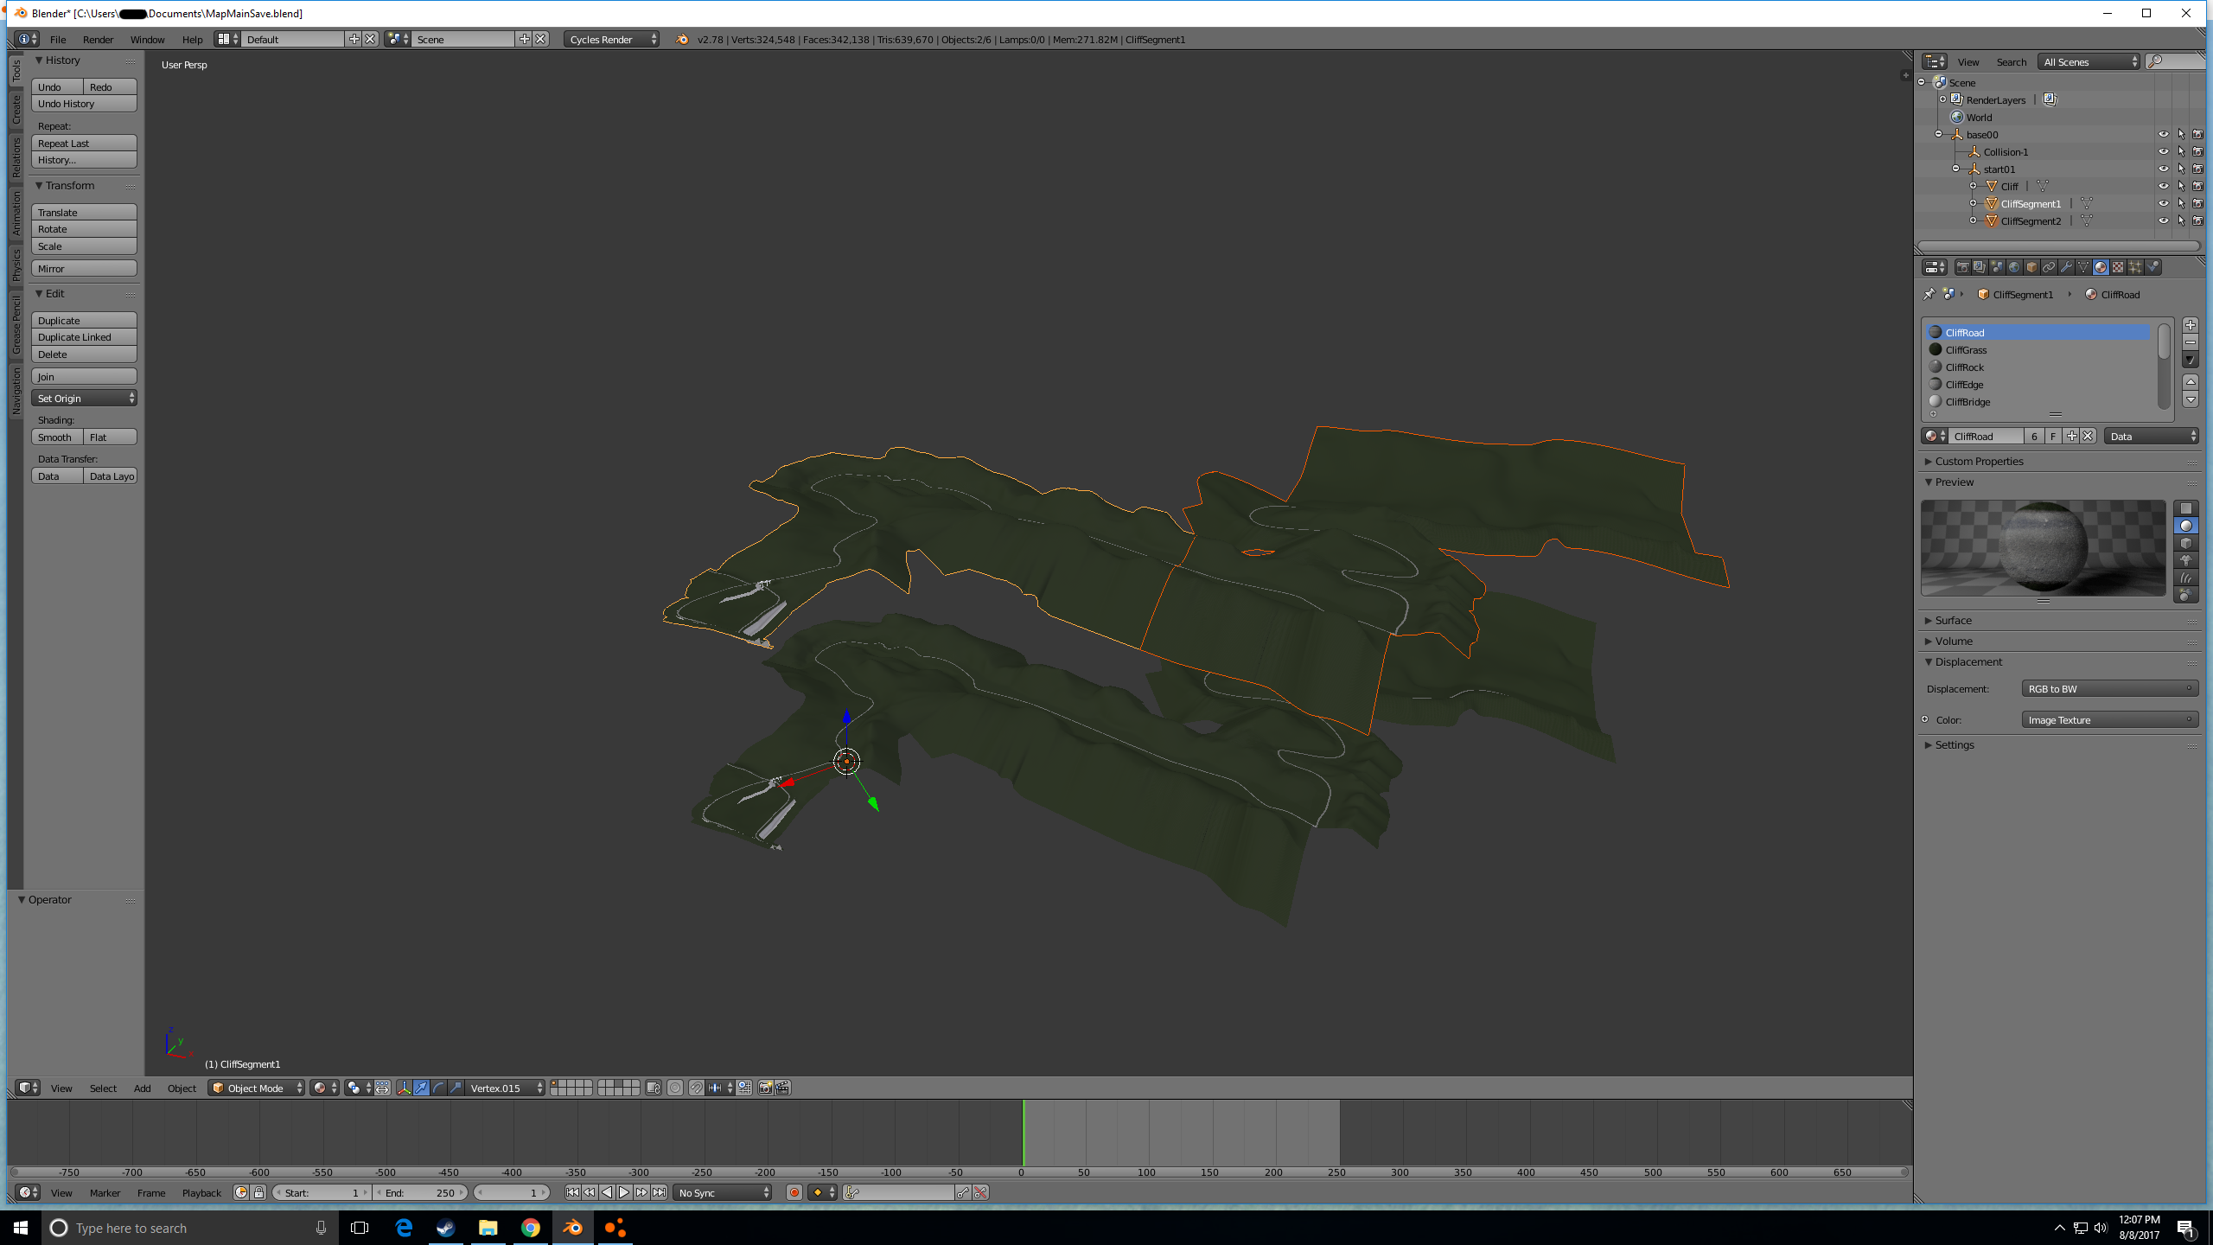The height and width of the screenshot is (1245, 2213).
Task: Switch to Texture properties checker icon
Action: tap(2118, 267)
